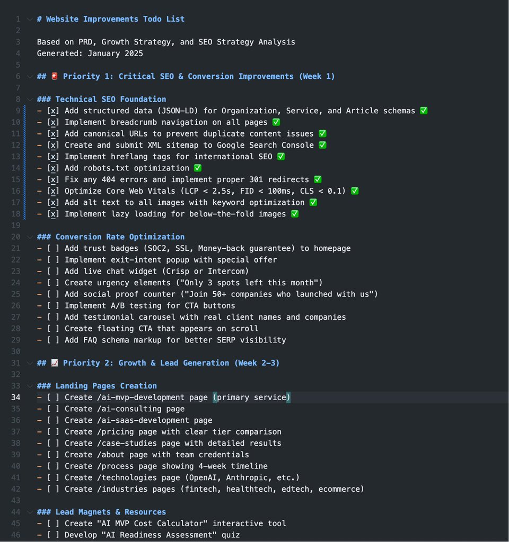Screen dimensions: 509x542
Task: Check the exit-intent popup task box
Action: 53,260
